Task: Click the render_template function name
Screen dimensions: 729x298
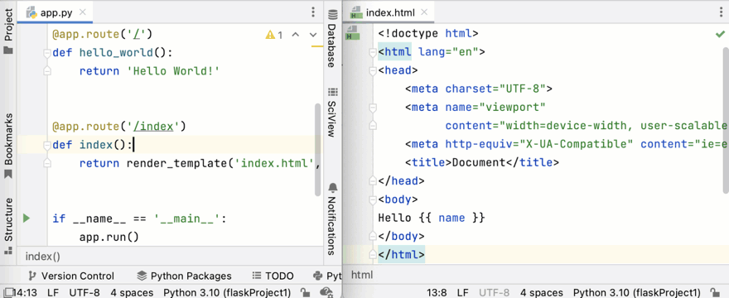Action: click(176, 164)
